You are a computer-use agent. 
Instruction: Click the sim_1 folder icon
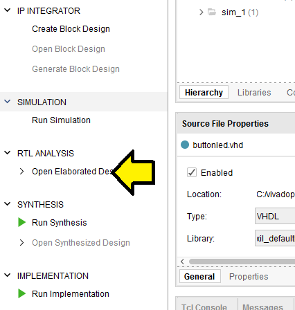coord(212,12)
